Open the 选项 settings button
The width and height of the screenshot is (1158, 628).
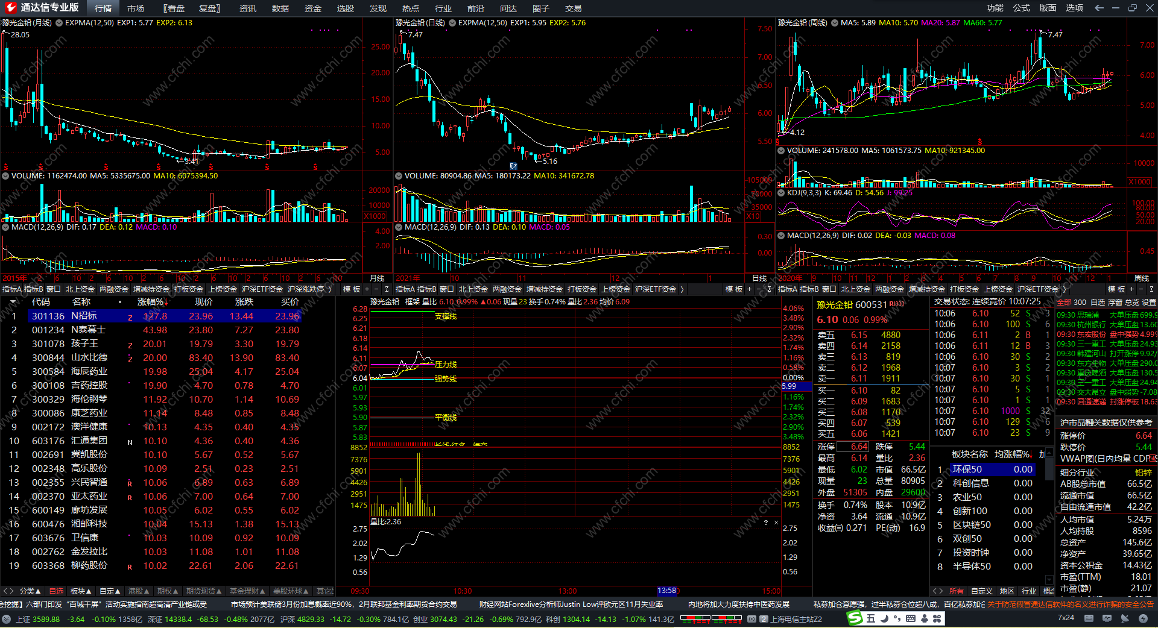[1075, 8]
